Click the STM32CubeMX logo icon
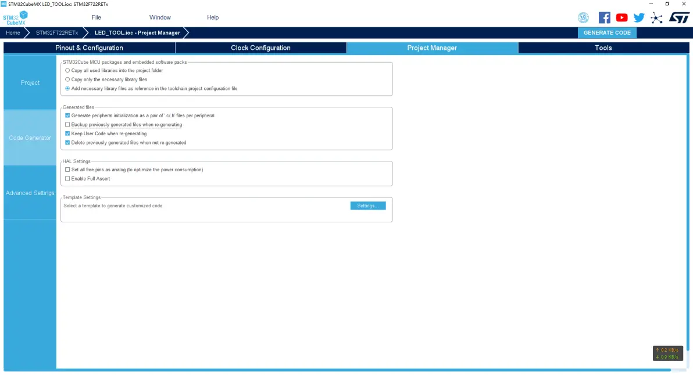693x375 pixels. point(16,18)
